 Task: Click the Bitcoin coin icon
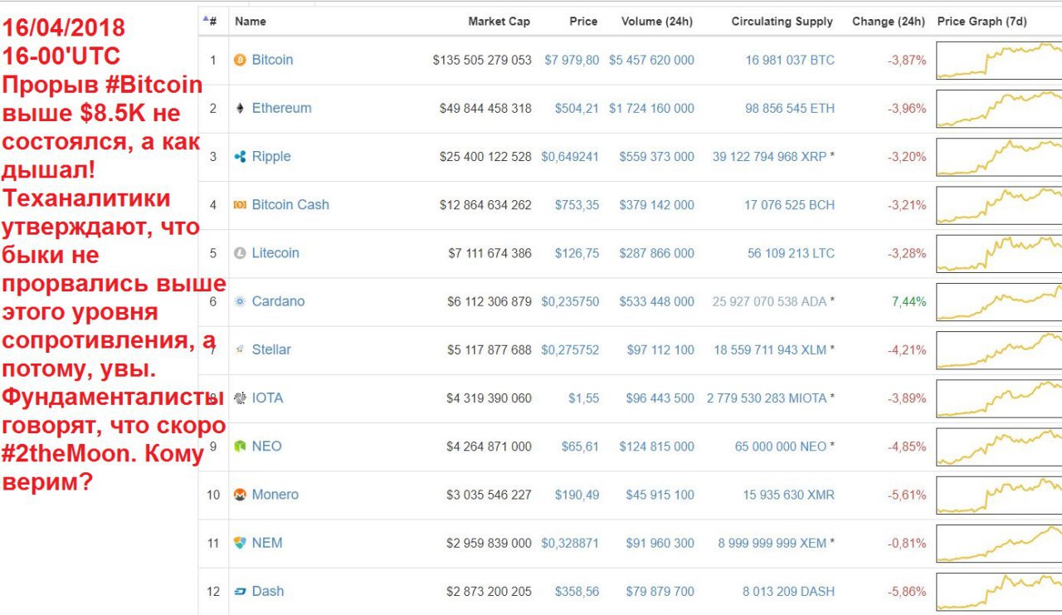coord(240,60)
